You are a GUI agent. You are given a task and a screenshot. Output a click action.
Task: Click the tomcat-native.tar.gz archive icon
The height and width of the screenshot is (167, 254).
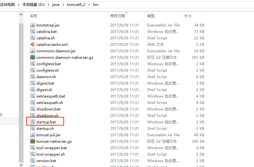33,141
